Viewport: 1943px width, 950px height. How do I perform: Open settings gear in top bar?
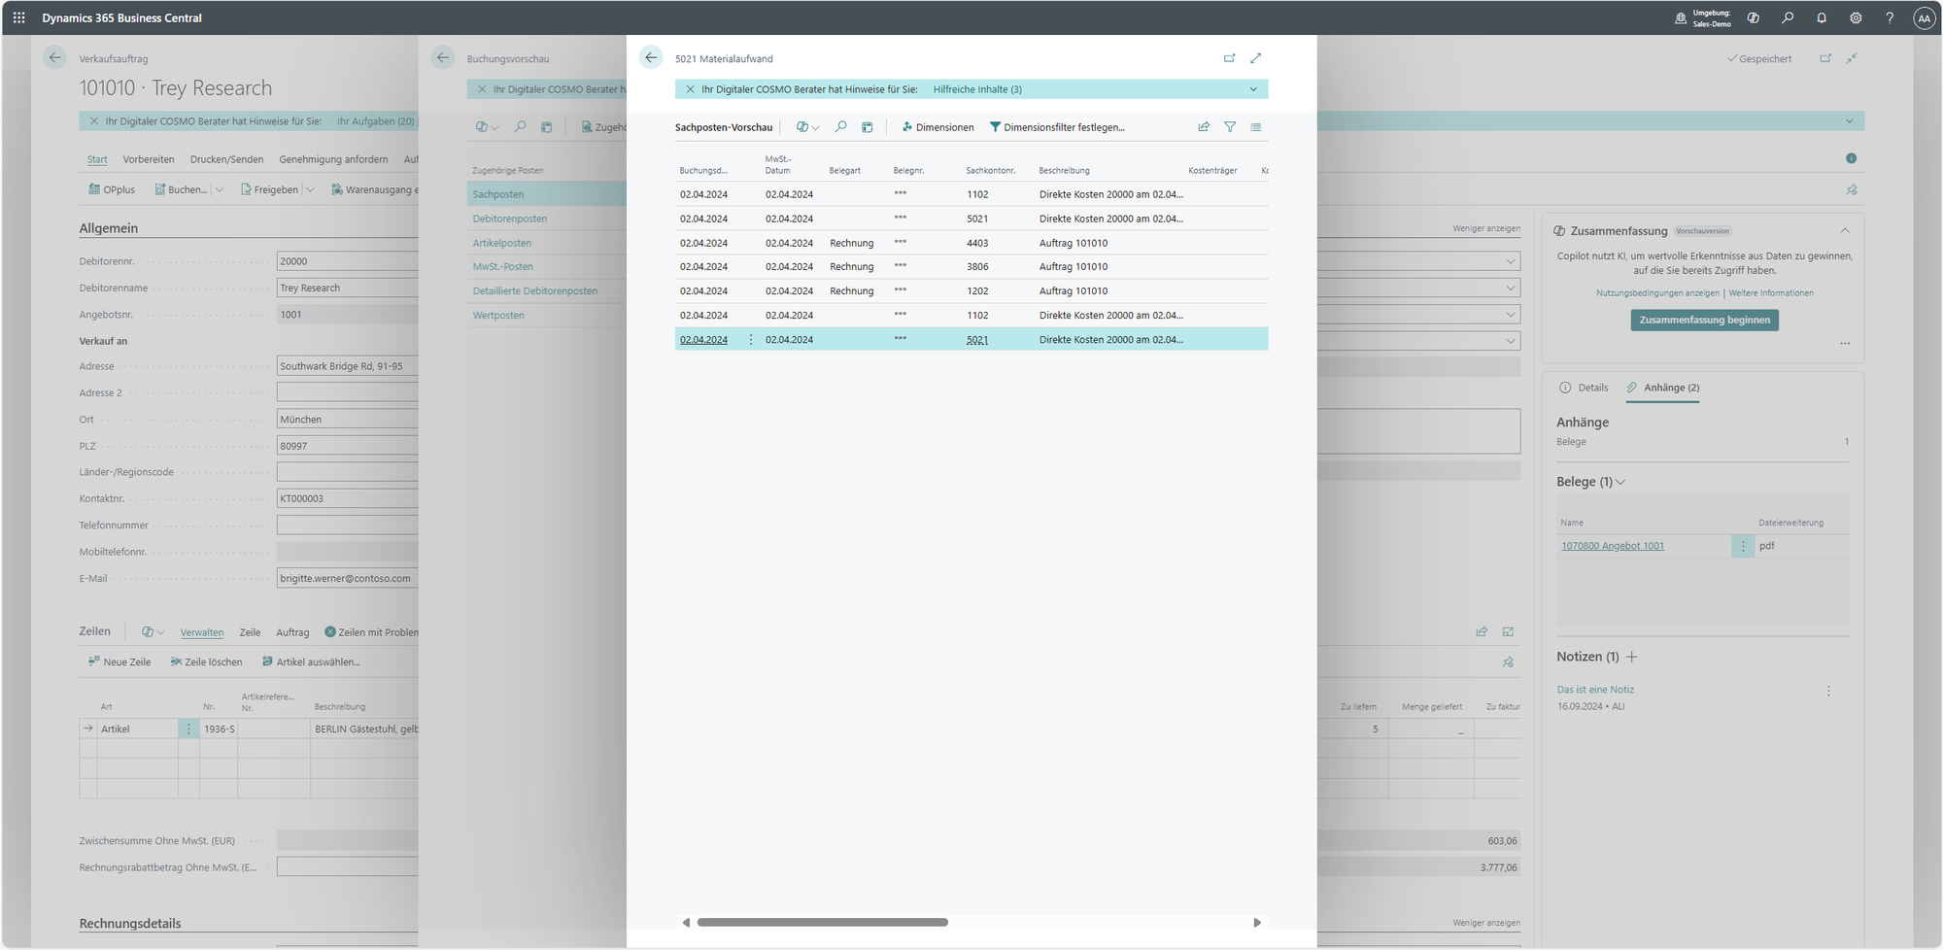(x=1856, y=18)
